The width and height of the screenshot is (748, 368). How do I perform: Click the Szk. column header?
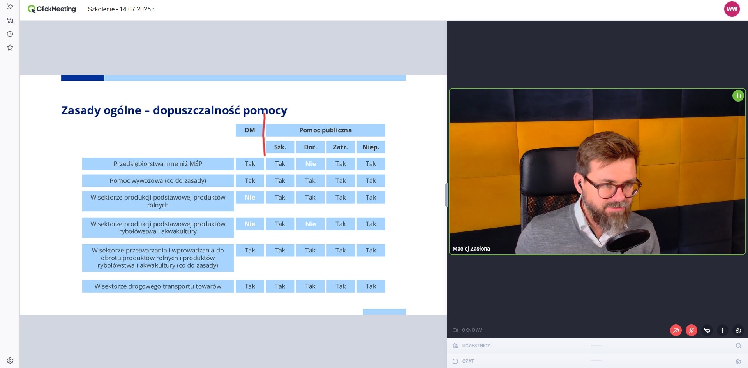(x=280, y=147)
